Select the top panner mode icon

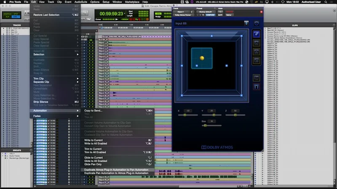(x=256, y=34)
